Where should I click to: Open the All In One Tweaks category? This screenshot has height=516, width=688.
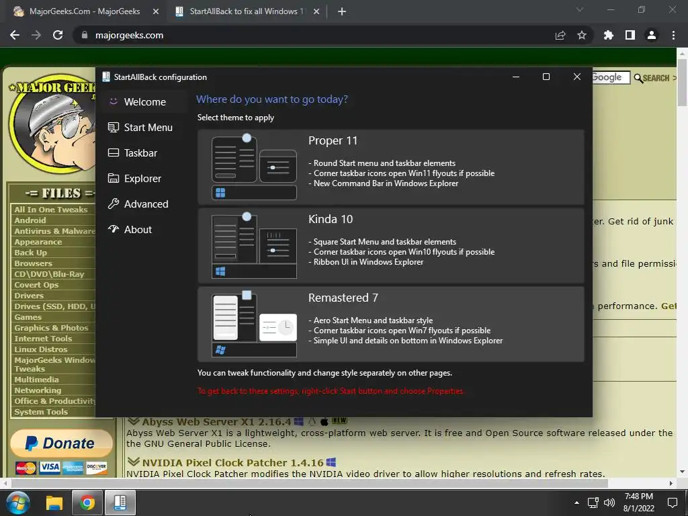[x=51, y=210]
